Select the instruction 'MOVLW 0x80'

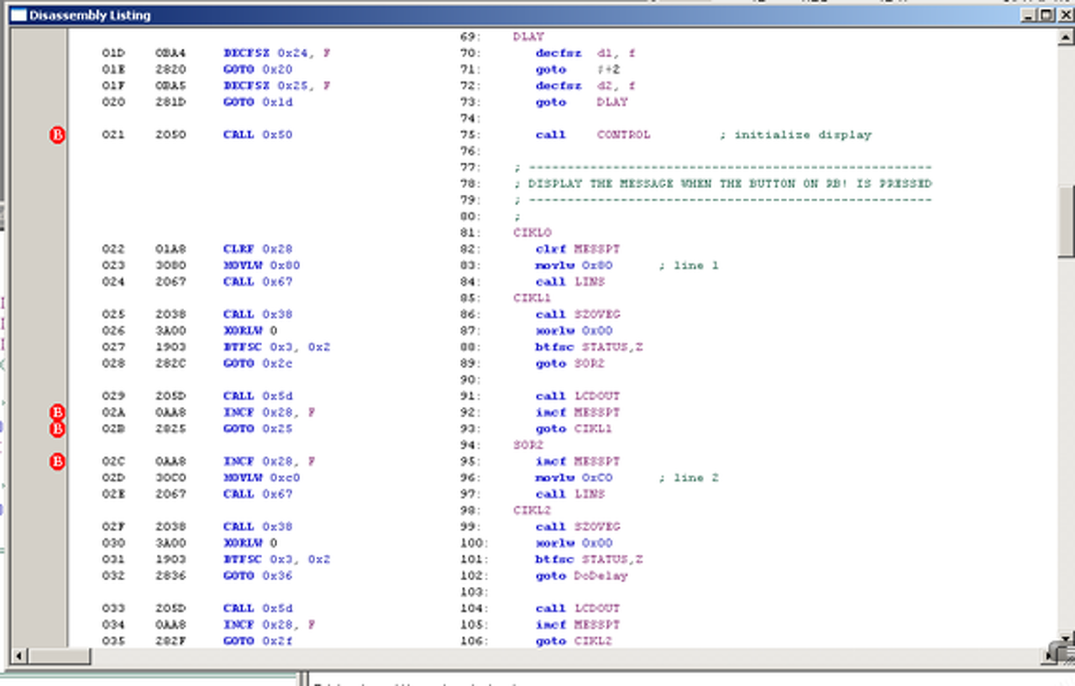coord(262,265)
